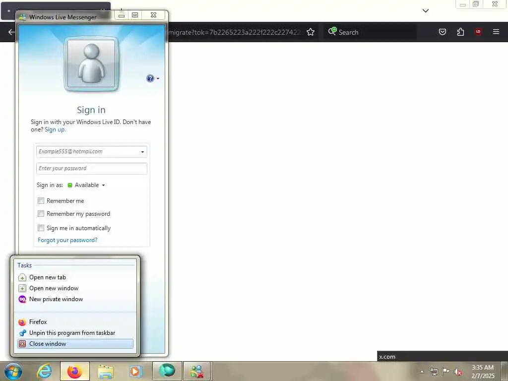Click the Windows Live Messenger taskbar icon
The height and width of the screenshot is (381, 508).
pos(197,371)
